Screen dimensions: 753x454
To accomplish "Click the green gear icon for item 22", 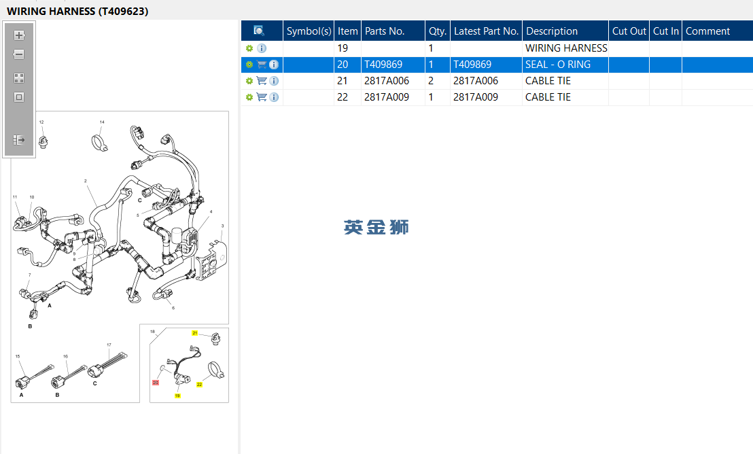I will pos(249,97).
